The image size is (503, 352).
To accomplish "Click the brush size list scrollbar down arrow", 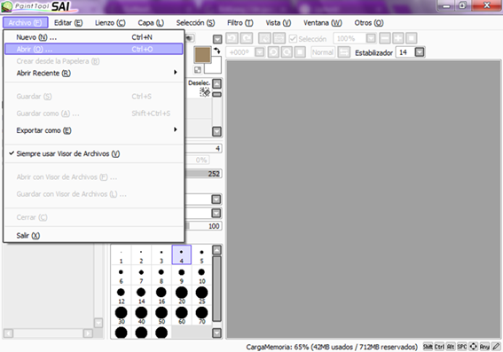I will (x=216, y=333).
